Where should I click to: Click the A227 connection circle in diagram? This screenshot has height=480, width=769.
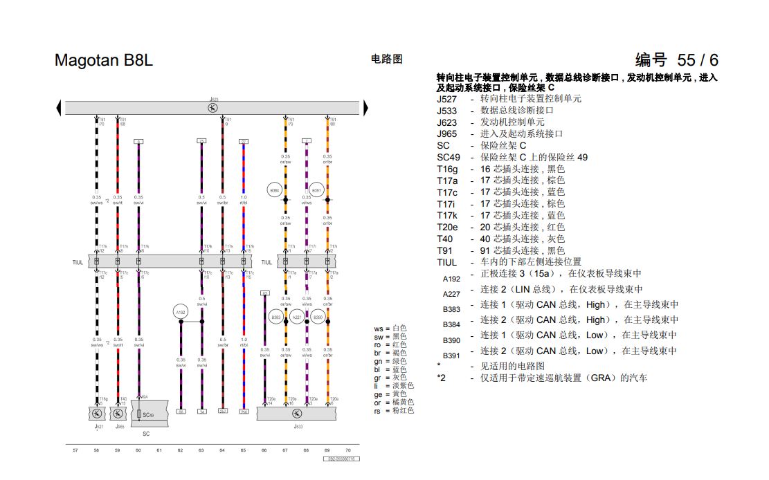(x=297, y=317)
